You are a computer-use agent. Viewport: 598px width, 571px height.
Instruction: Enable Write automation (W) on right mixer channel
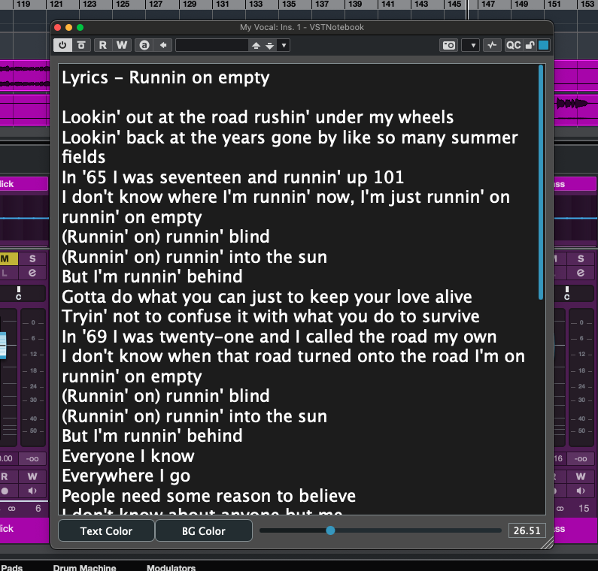[x=581, y=476]
